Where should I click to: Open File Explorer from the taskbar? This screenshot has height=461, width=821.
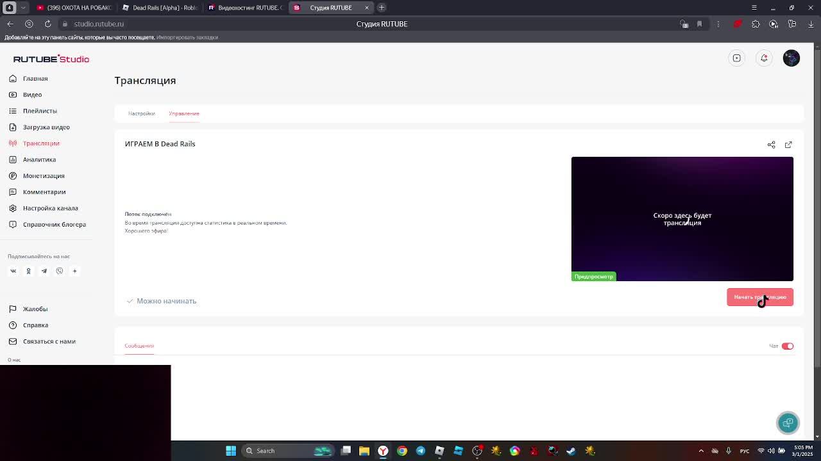point(364,451)
